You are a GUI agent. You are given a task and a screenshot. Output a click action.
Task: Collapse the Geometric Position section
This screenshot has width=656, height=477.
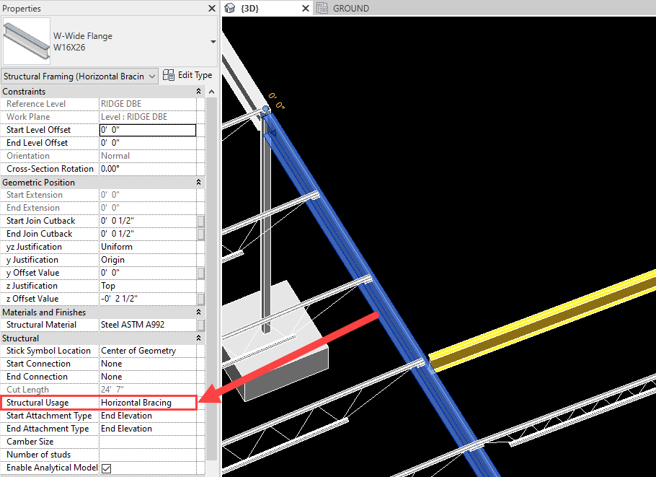[x=198, y=183]
